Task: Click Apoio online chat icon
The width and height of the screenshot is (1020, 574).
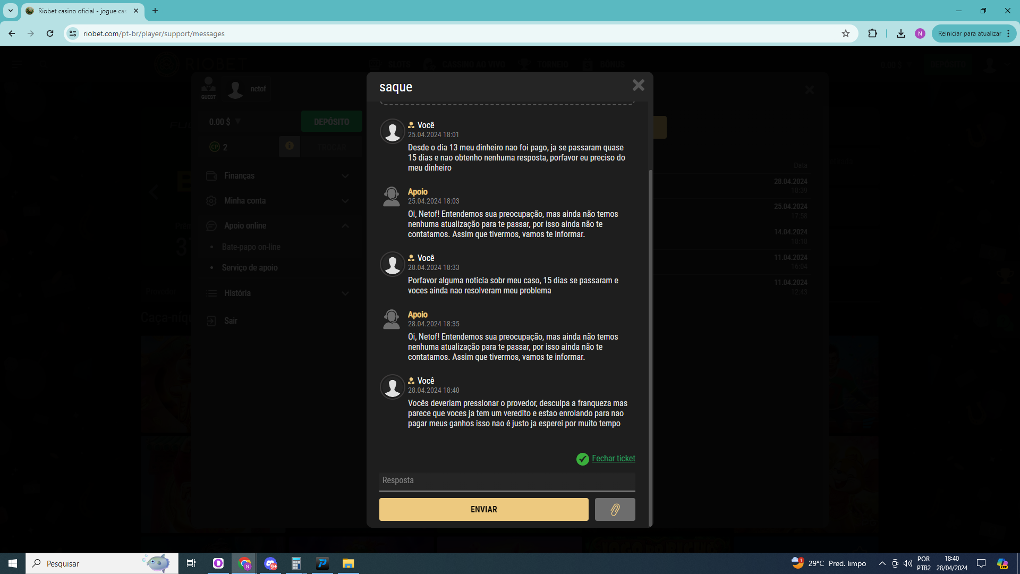Action: pos(211,226)
